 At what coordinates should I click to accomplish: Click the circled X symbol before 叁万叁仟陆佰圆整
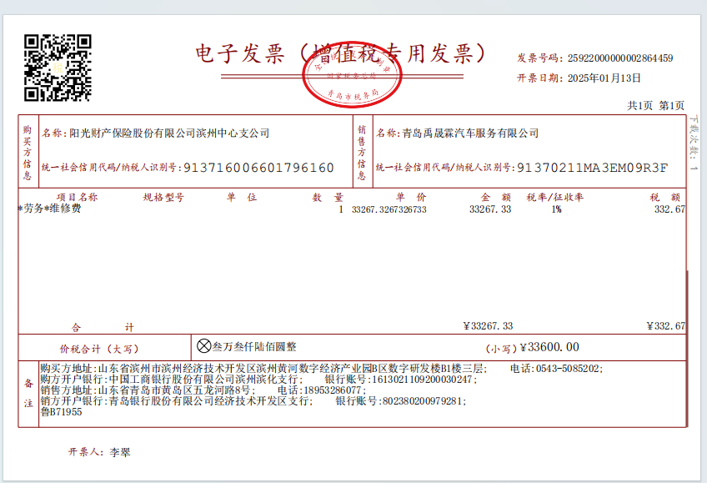click(x=204, y=345)
